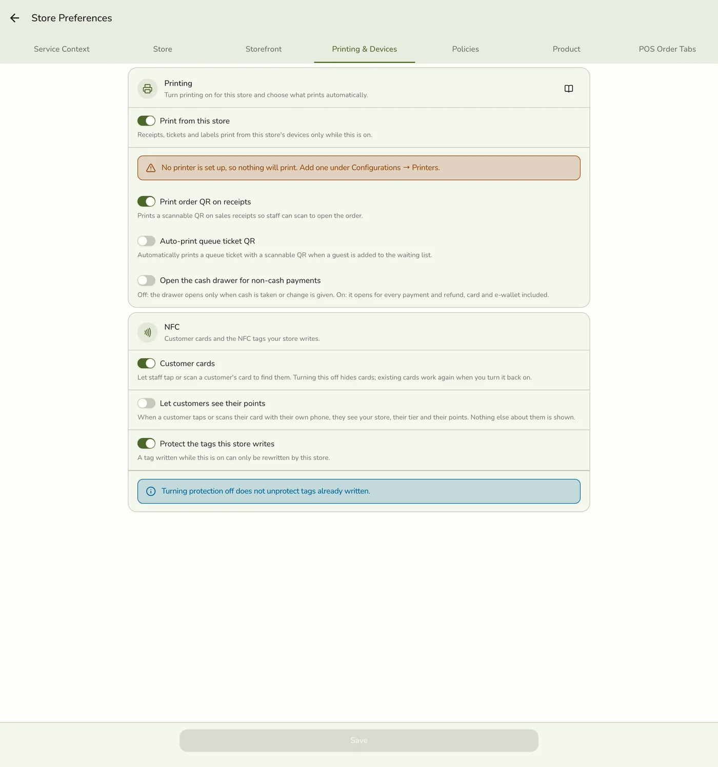Image resolution: width=718 pixels, height=767 pixels.
Task: Switch to the Service Context tab
Action: [x=62, y=49]
